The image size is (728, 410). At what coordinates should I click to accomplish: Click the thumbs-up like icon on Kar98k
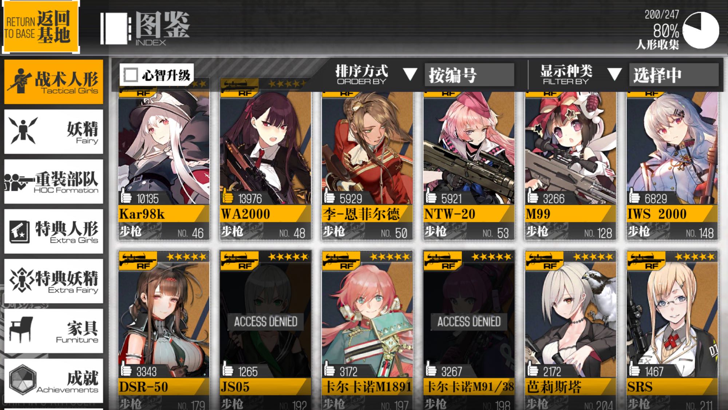126,196
